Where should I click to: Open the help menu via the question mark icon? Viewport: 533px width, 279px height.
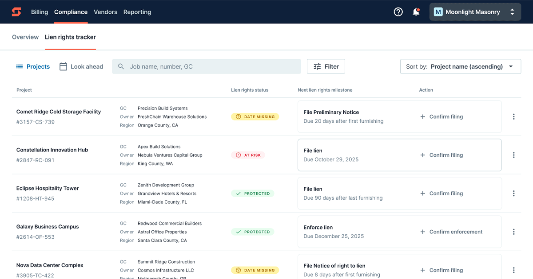pyautogui.click(x=398, y=12)
